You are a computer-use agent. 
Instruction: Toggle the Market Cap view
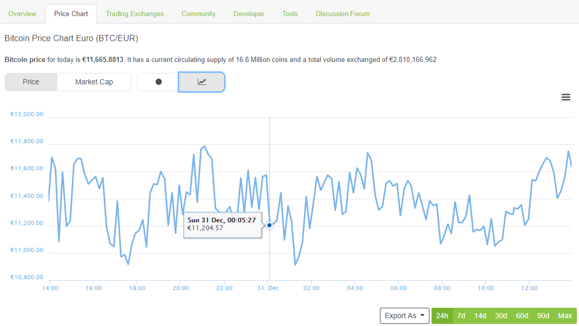[x=94, y=82]
